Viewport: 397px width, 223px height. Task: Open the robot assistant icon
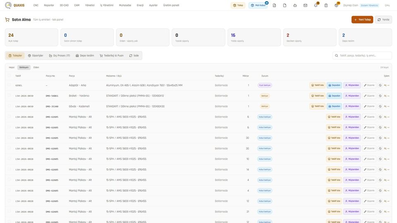click(x=295, y=5)
